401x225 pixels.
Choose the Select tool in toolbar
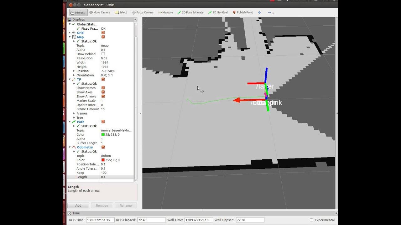coord(121,12)
